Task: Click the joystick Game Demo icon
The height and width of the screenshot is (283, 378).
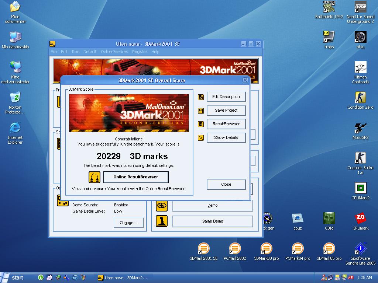Action: 162,221
